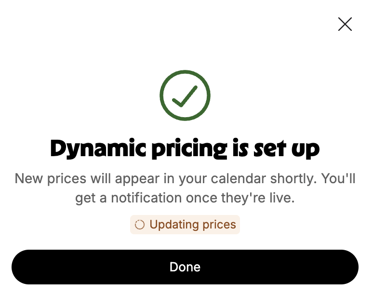Screen dimensions: 373x295
Task: Click the Updating prices status badge
Action: click(x=185, y=225)
